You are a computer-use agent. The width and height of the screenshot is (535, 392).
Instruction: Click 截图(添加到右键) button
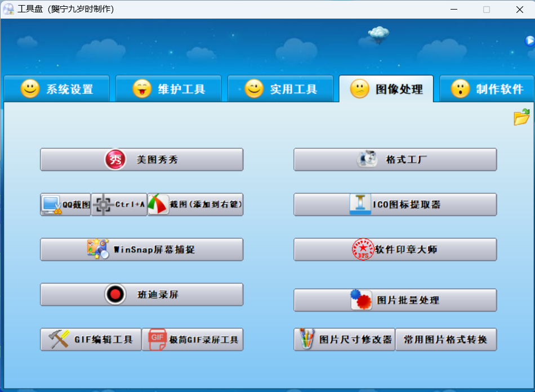195,205
